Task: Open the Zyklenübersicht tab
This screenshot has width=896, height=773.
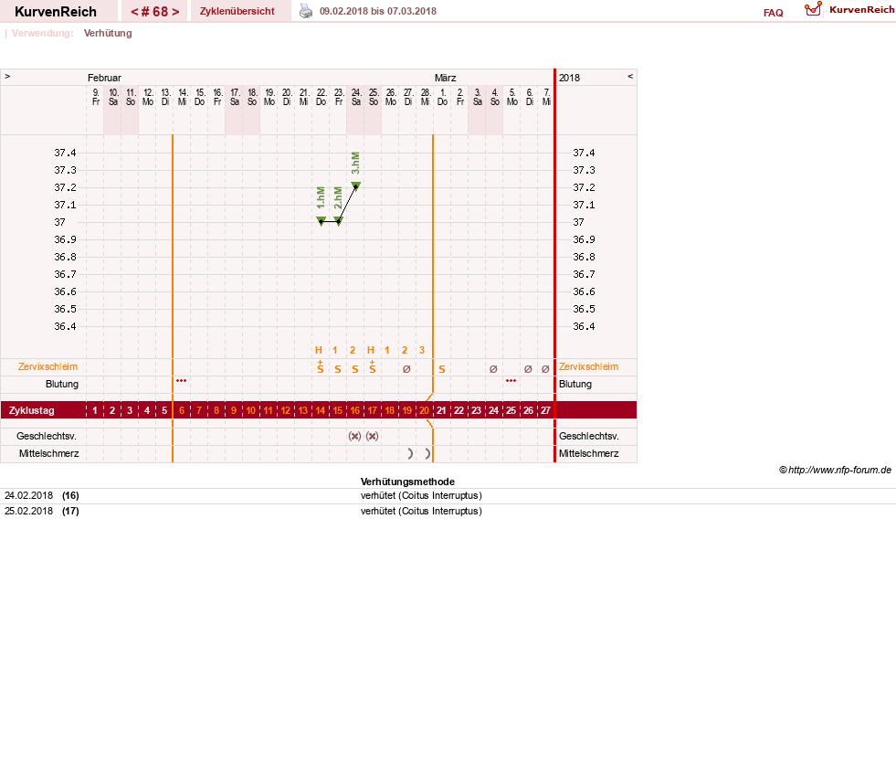Action: 237,12
